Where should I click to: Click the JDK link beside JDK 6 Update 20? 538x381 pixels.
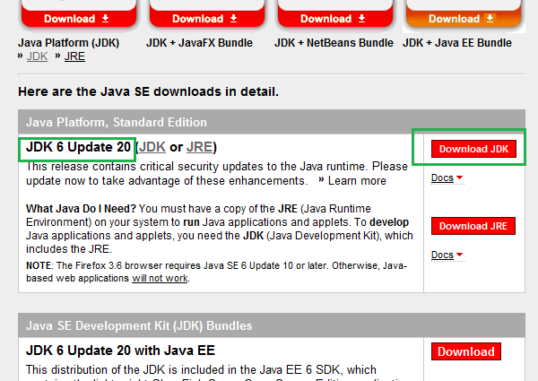tap(152, 147)
